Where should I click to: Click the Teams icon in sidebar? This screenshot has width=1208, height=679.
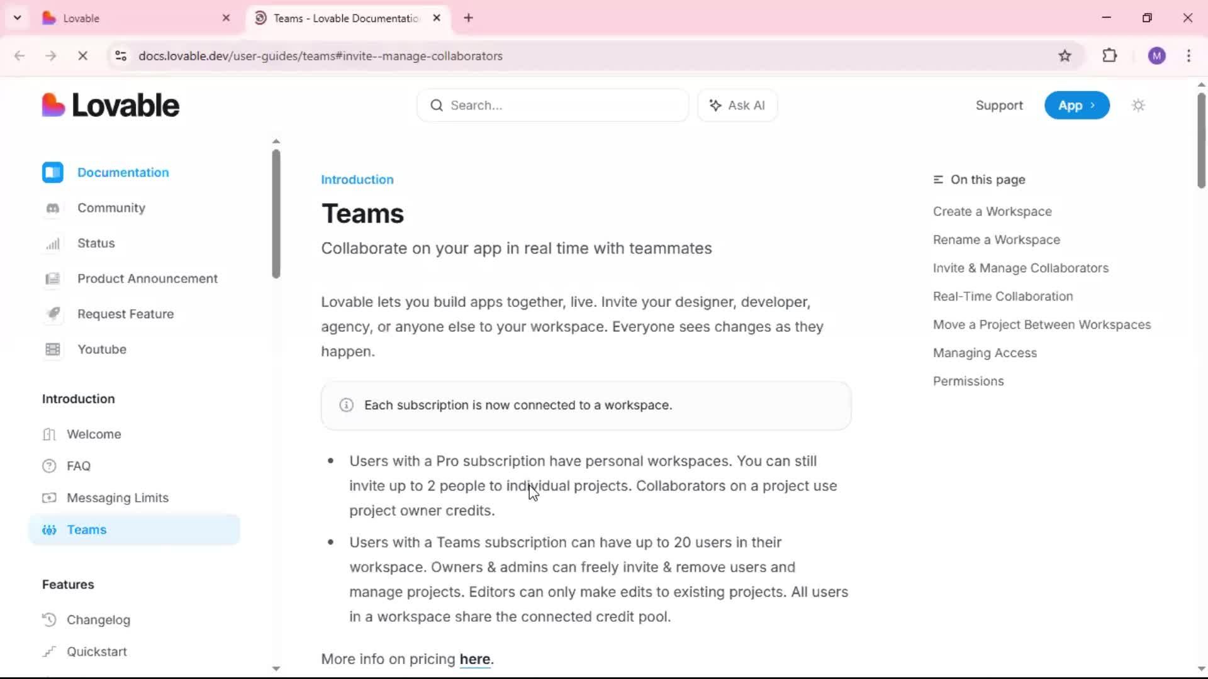click(49, 530)
